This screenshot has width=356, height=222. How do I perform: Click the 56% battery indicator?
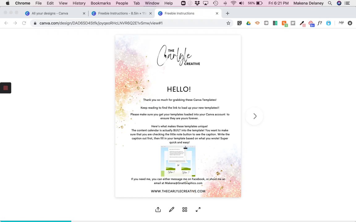pyautogui.click(x=255, y=3)
